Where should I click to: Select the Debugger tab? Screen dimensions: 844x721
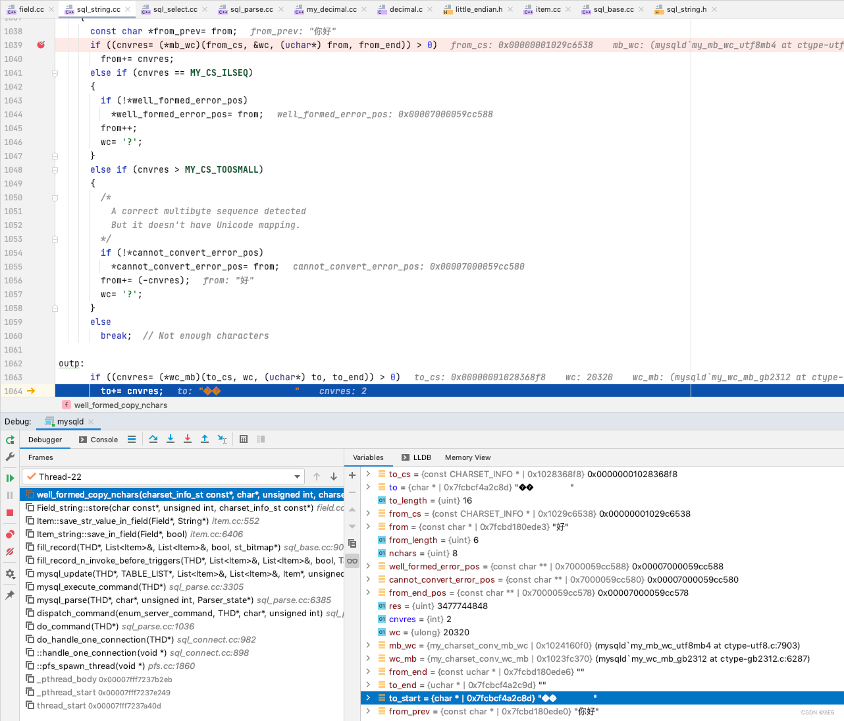(45, 440)
